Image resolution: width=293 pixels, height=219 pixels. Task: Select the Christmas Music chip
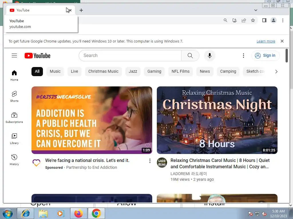pyautogui.click(x=103, y=72)
